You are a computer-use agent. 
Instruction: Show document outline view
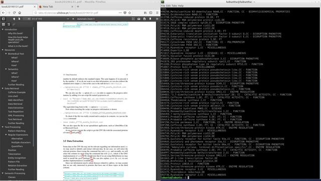(9, 25)
